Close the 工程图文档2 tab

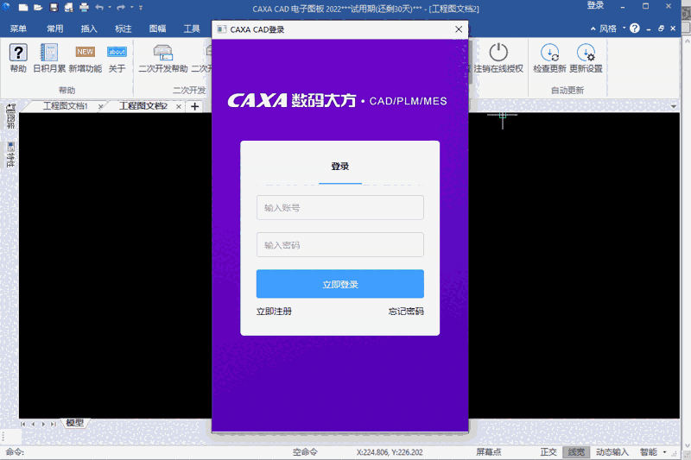tap(179, 106)
